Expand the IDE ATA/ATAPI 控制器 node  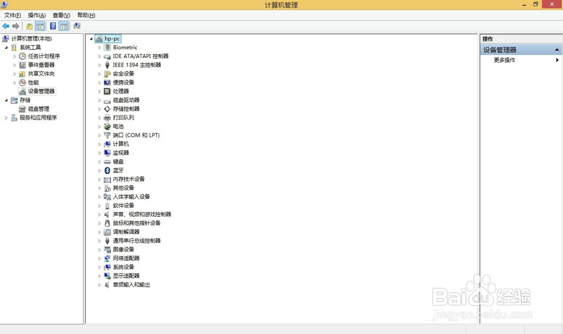coord(100,56)
